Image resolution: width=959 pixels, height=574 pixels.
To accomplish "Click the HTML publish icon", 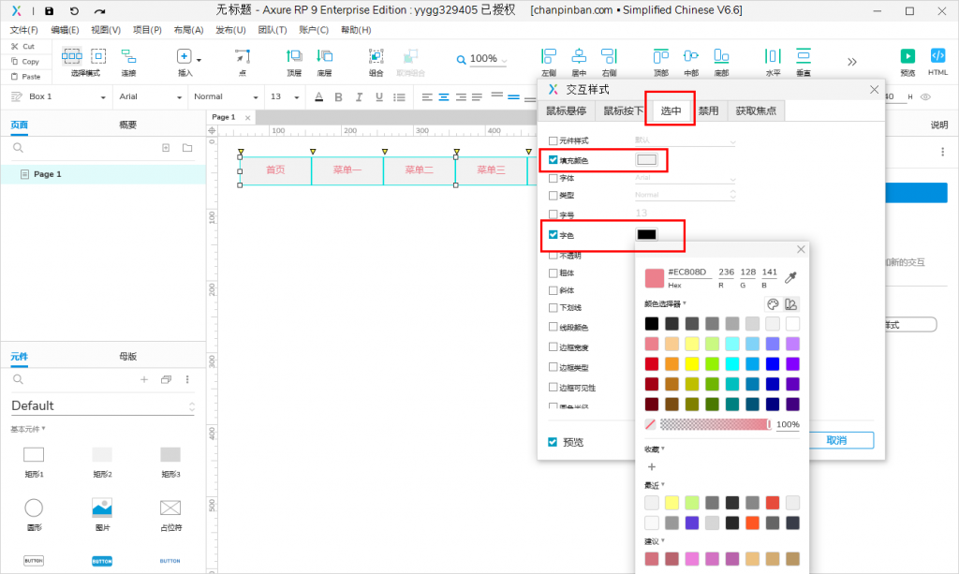I will point(937,56).
